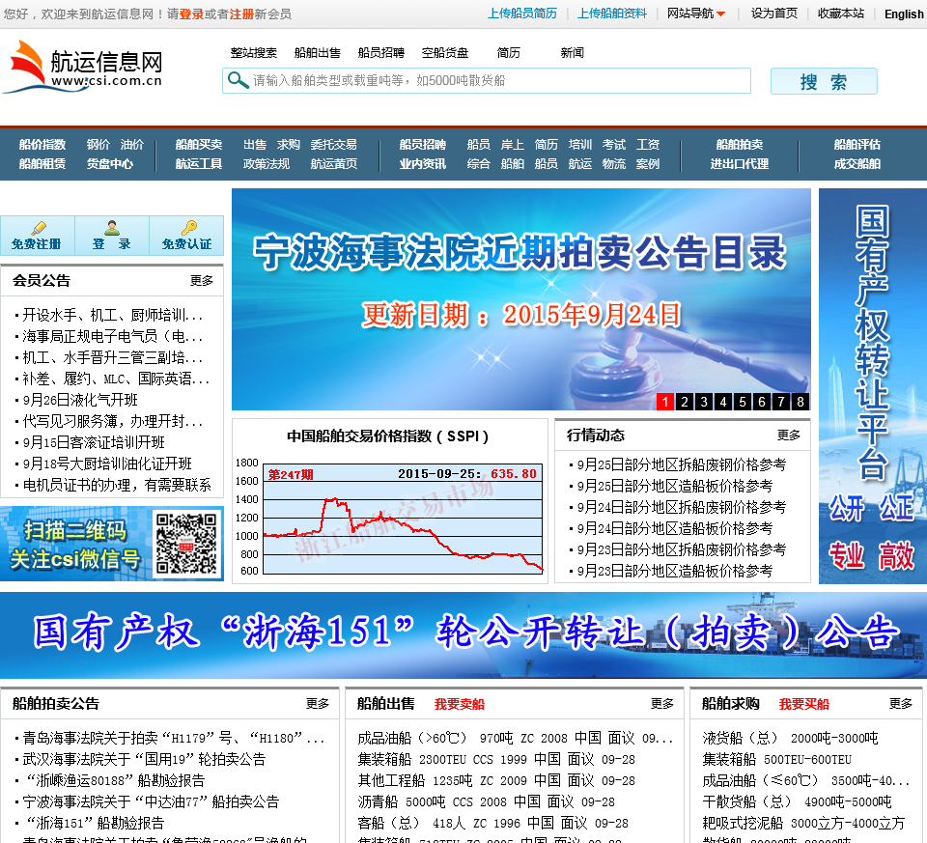Click the key icon for free certification
927x843 pixels.
pos(189,228)
